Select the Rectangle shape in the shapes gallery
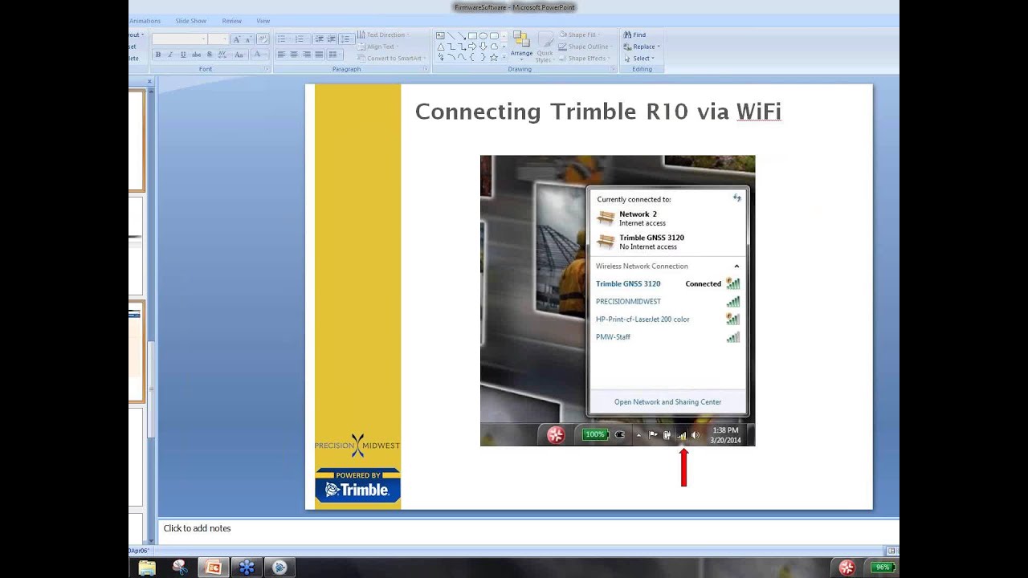Viewport: 1028px width, 578px height. pos(472,36)
